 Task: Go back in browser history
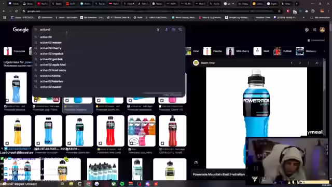point(4,11)
